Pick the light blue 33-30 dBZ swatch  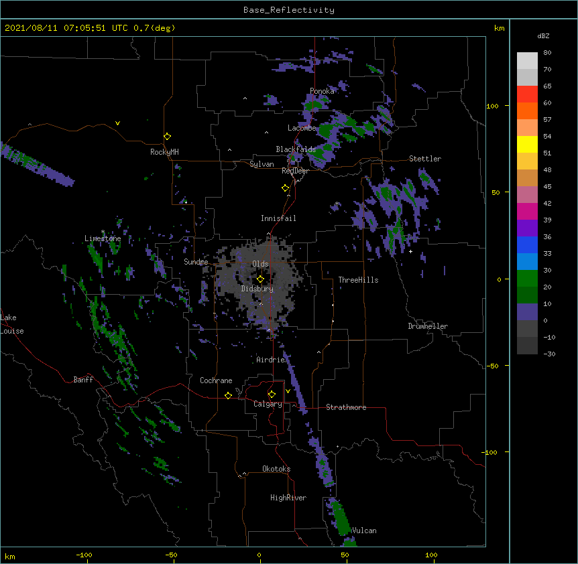pos(527,261)
